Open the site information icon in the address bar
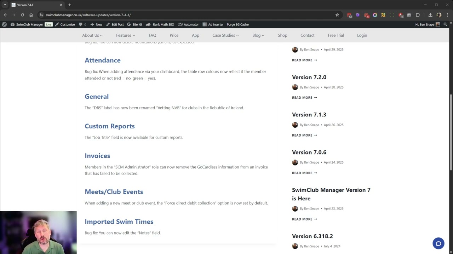This screenshot has height=254, width=453. (x=41, y=15)
